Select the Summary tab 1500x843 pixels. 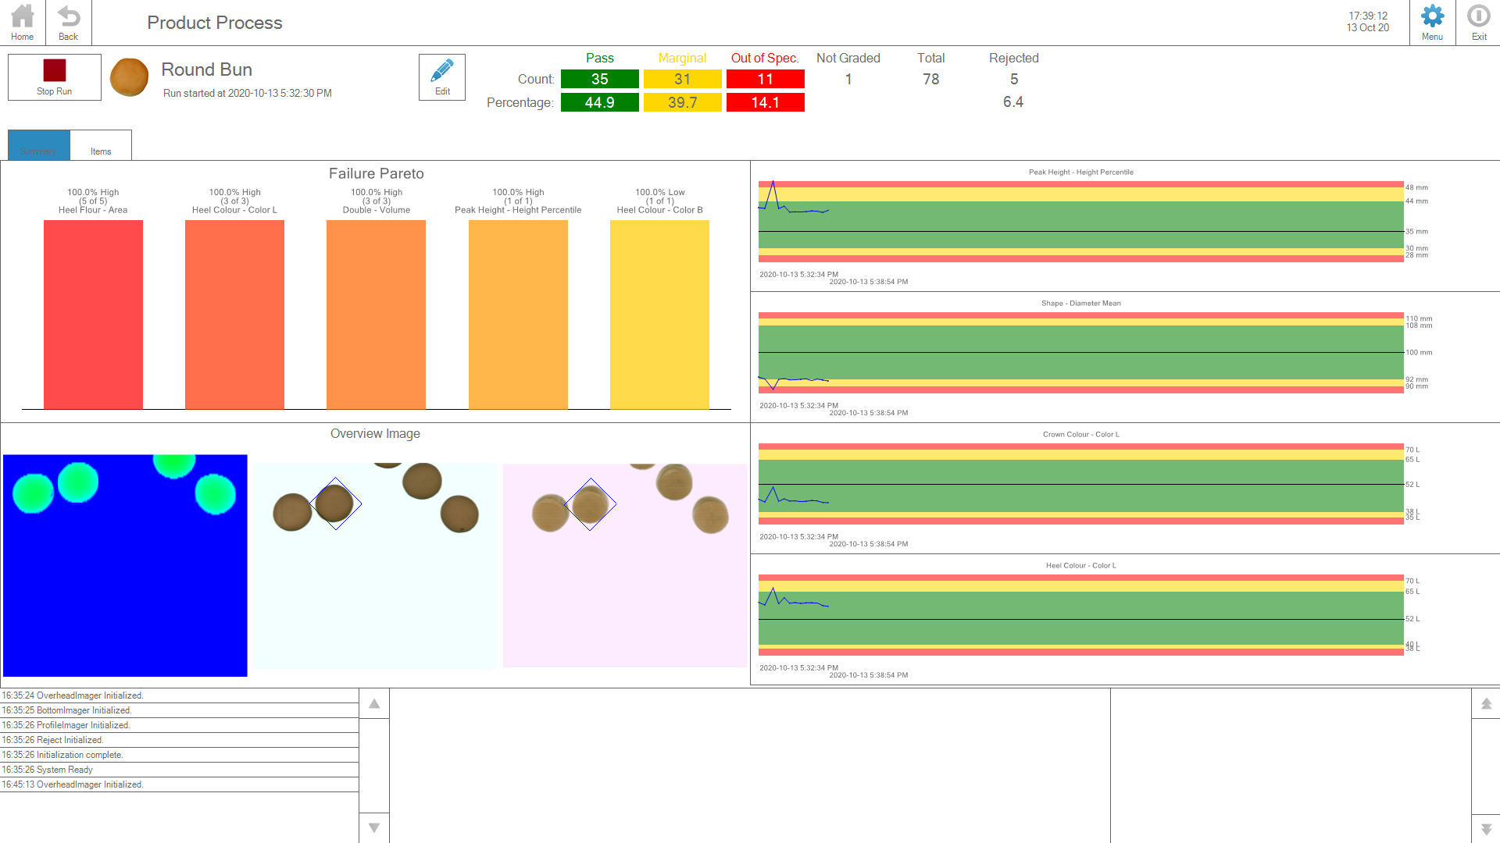[x=39, y=146]
